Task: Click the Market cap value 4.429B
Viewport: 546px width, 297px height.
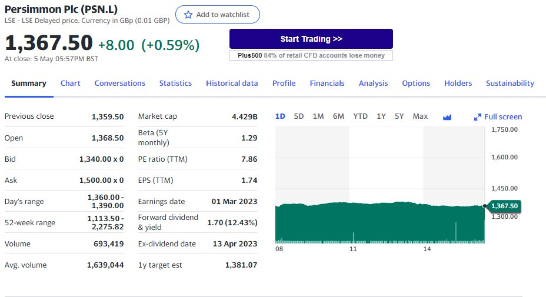Action: (244, 116)
